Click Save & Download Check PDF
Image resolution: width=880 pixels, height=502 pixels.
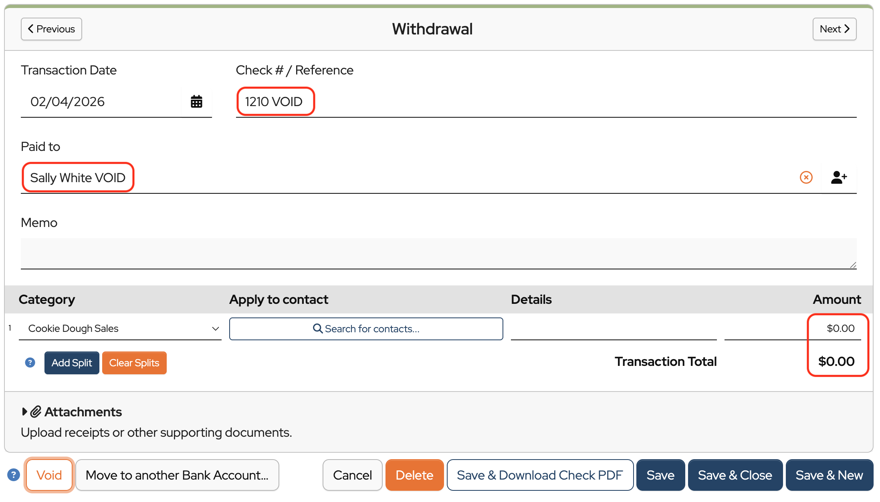pos(540,475)
